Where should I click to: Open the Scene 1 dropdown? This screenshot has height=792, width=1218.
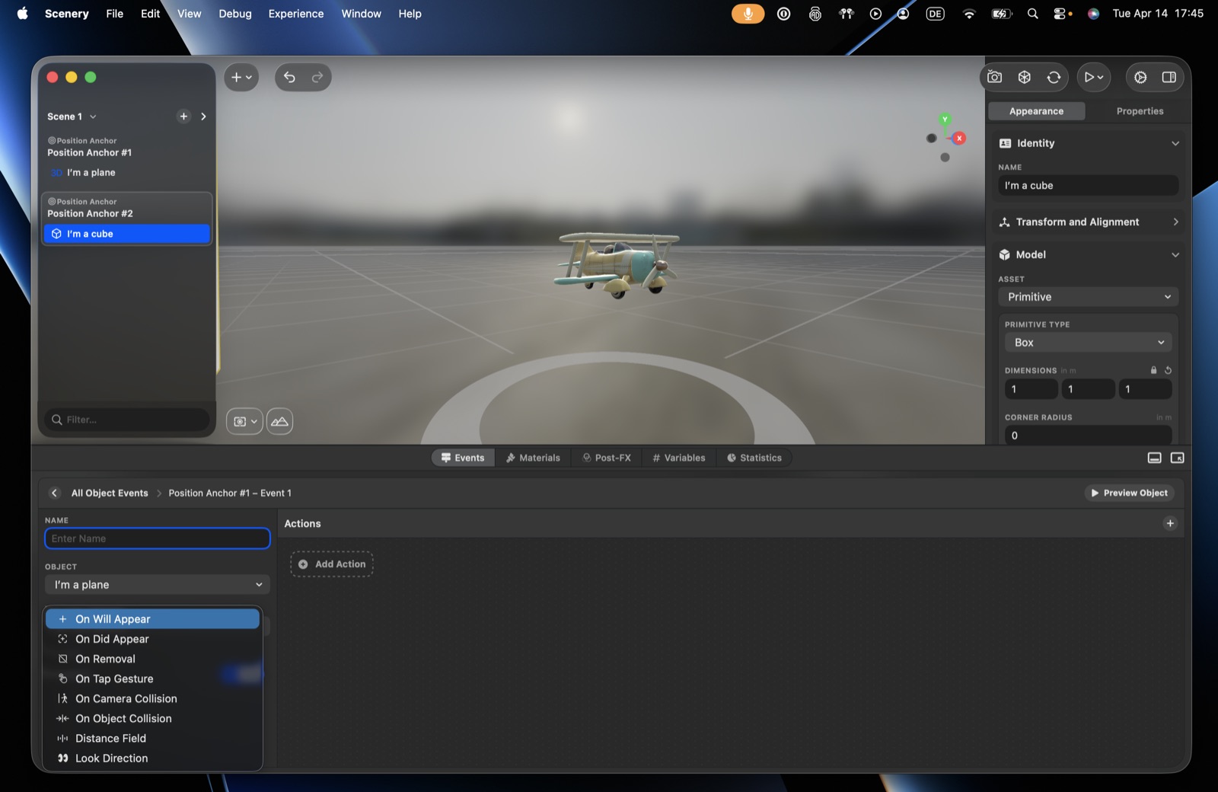click(x=72, y=117)
